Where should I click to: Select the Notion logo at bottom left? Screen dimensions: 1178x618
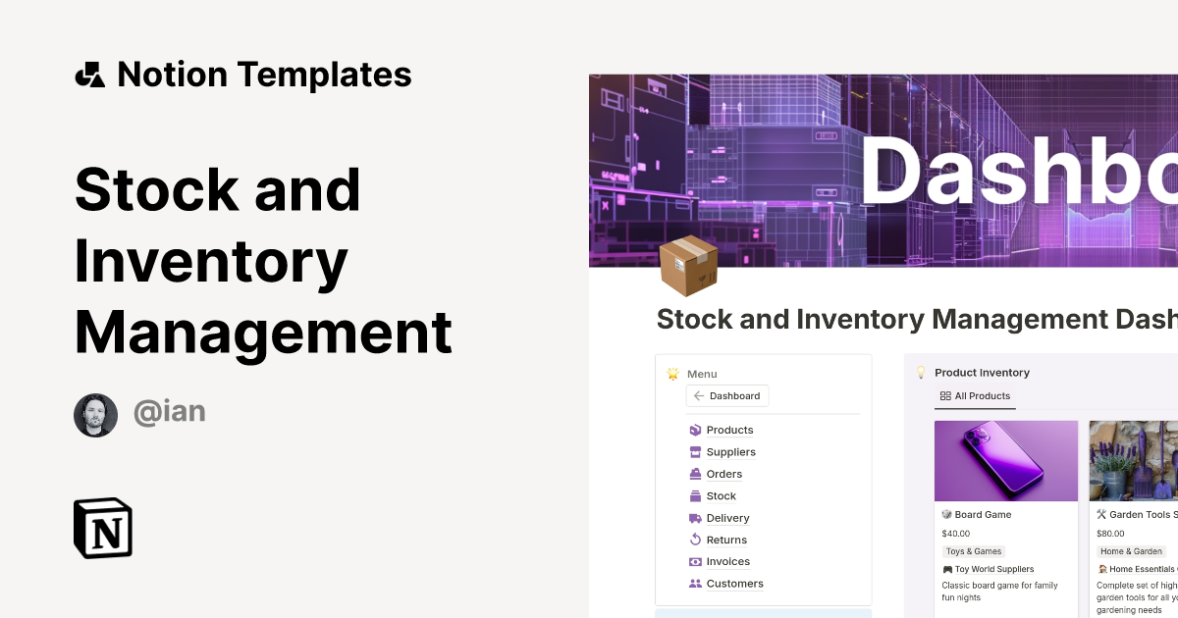102,528
